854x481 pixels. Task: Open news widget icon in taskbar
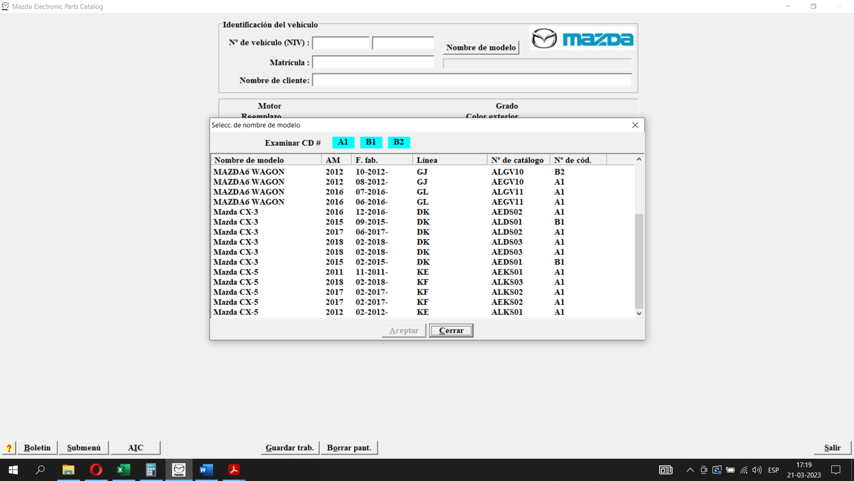[665, 470]
